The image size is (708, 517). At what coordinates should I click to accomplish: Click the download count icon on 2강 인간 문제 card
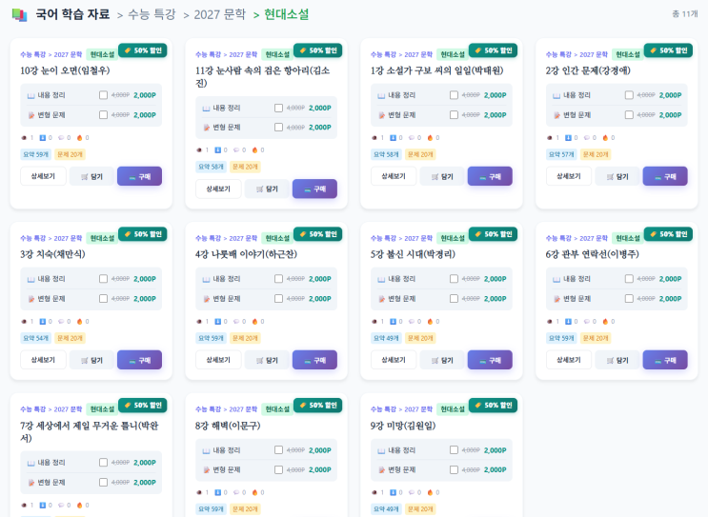tap(567, 137)
